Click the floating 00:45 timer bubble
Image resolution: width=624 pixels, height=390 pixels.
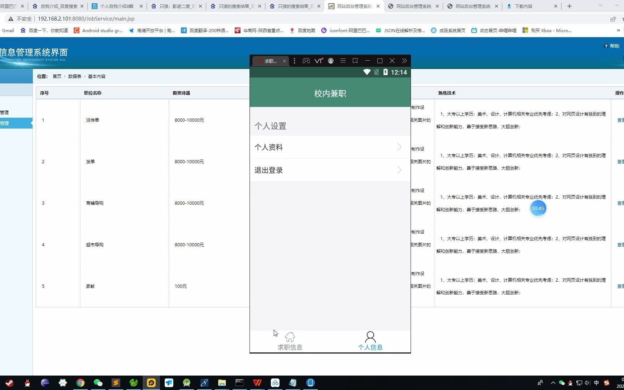pos(538,208)
